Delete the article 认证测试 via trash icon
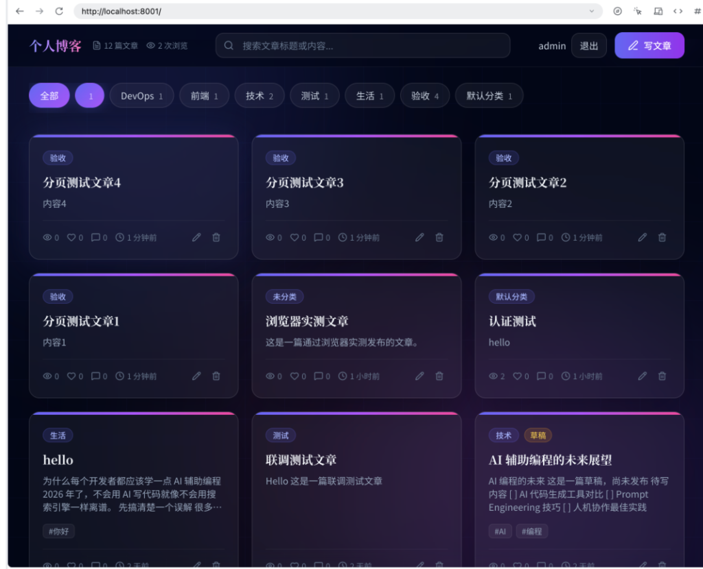Viewport: 703px width, 569px height. (662, 376)
